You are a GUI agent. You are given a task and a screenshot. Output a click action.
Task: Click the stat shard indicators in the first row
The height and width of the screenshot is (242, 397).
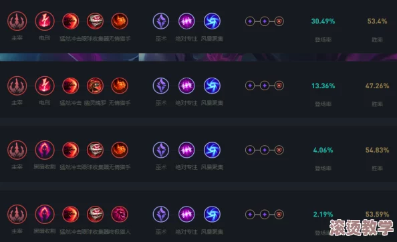(264, 21)
